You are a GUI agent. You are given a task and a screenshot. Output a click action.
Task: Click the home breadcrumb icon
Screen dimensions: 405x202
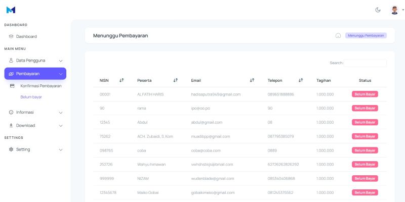pyautogui.click(x=338, y=35)
